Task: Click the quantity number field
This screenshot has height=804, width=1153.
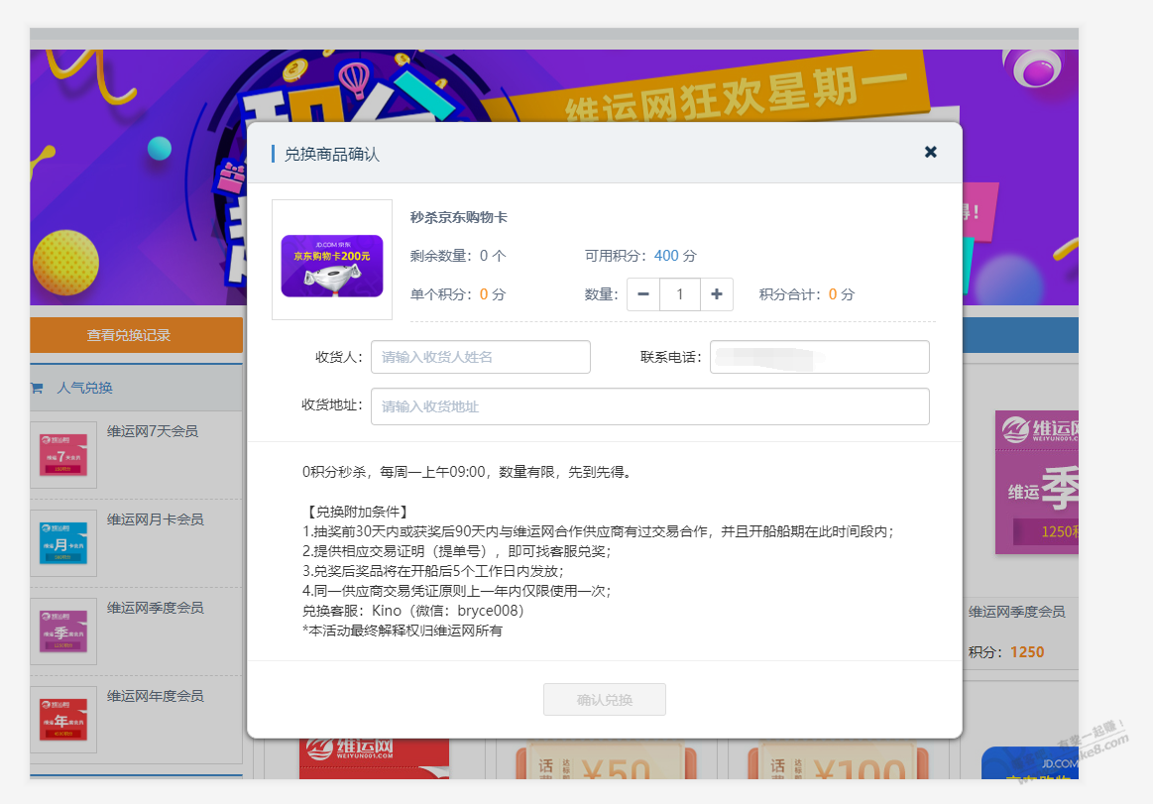Action: [x=680, y=294]
